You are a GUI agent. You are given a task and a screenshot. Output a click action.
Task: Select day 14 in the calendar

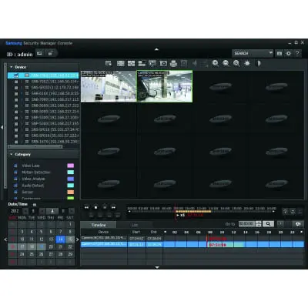click(60, 239)
